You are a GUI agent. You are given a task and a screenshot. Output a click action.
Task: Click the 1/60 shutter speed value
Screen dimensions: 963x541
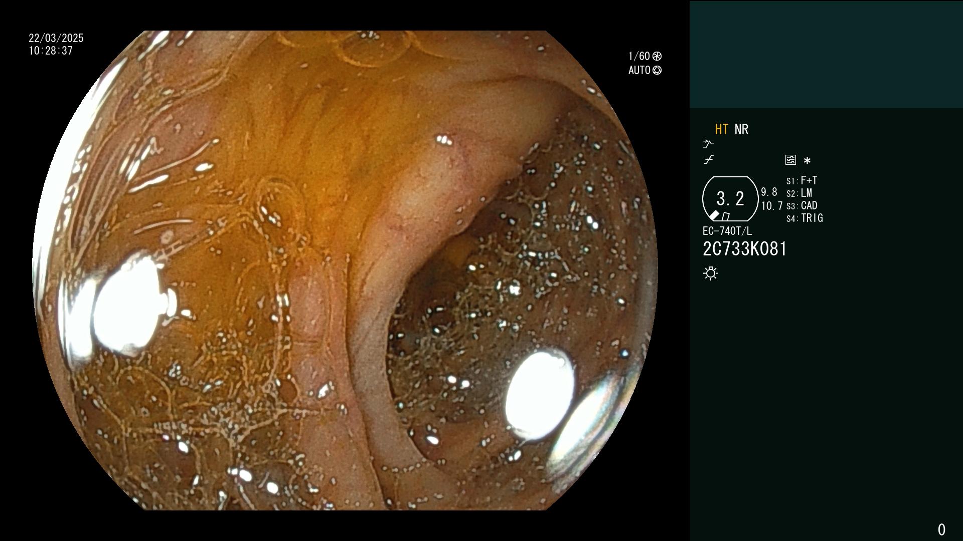[639, 56]
